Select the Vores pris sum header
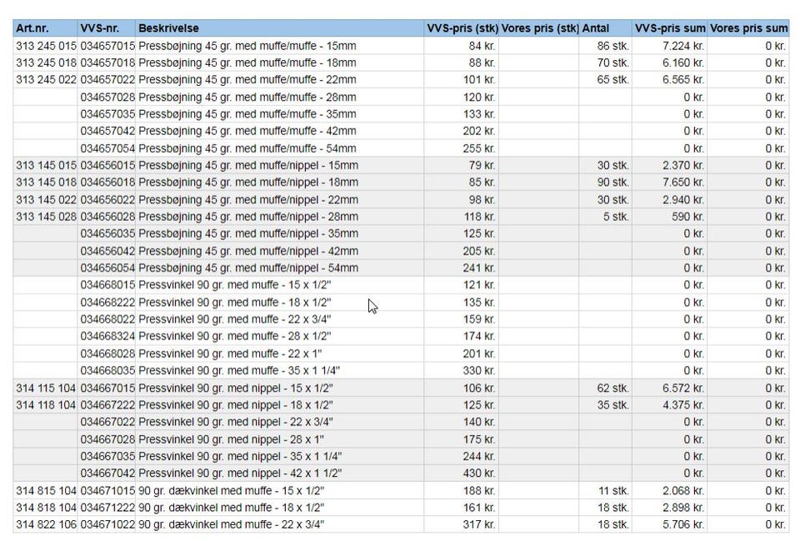 pyautogui.click(x=748, y=28)
